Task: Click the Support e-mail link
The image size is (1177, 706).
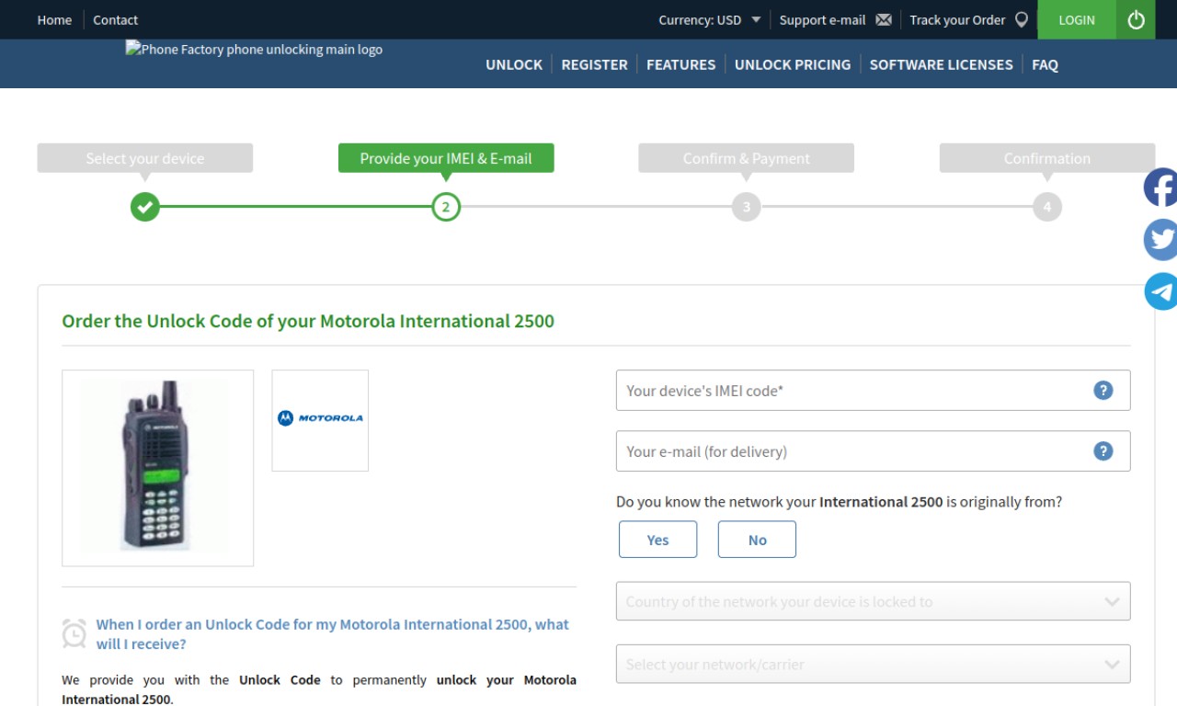Action: tap(822, 19)
